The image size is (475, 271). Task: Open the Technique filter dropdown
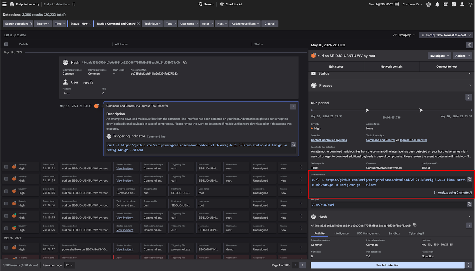point(153,24)
